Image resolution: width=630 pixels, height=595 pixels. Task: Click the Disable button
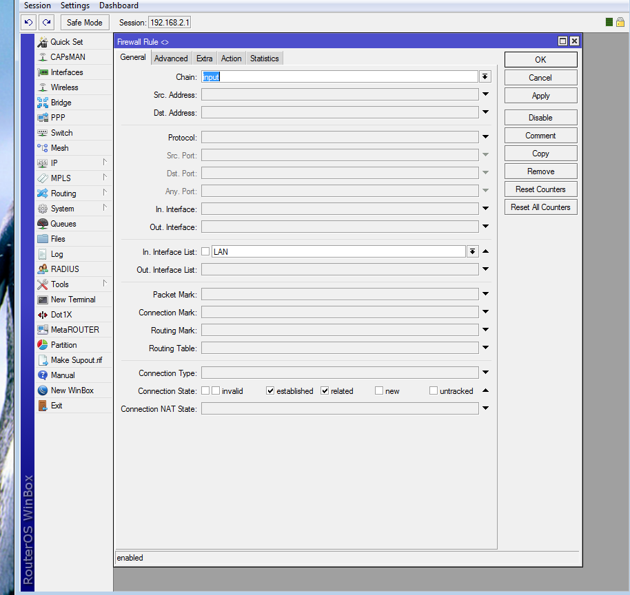(541, 118)
